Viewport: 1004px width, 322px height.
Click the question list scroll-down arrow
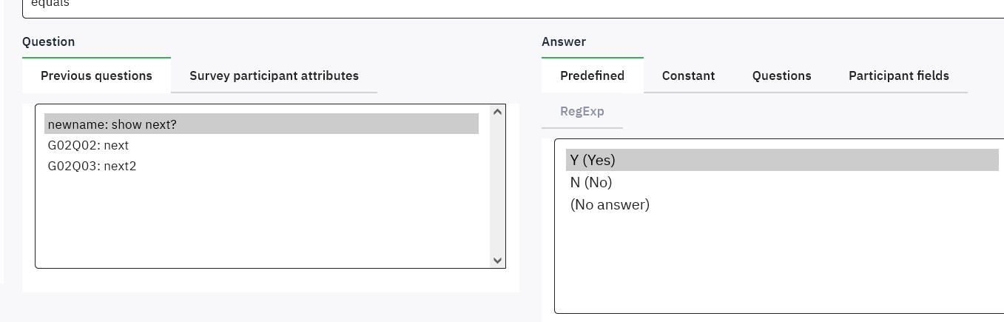(x=497, y=260)
